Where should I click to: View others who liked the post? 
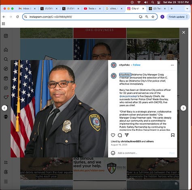click(x=150, y=141)
